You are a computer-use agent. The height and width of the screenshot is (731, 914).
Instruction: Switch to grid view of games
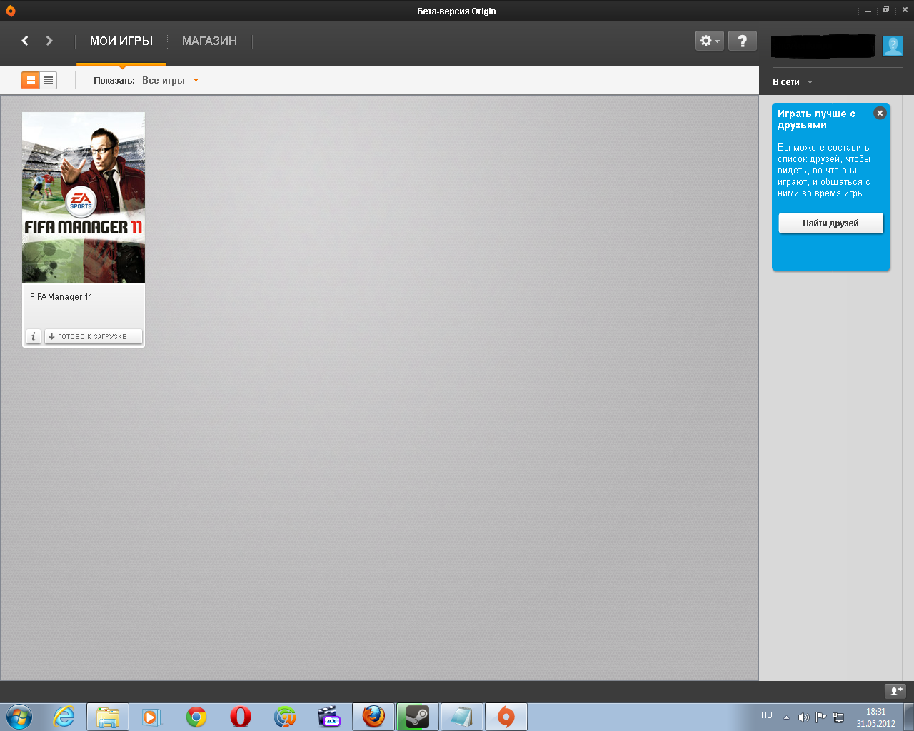(31, 80)
